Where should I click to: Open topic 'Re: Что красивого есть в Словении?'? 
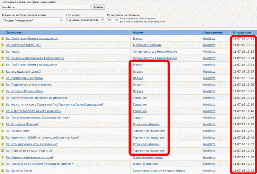pos(32,144)
